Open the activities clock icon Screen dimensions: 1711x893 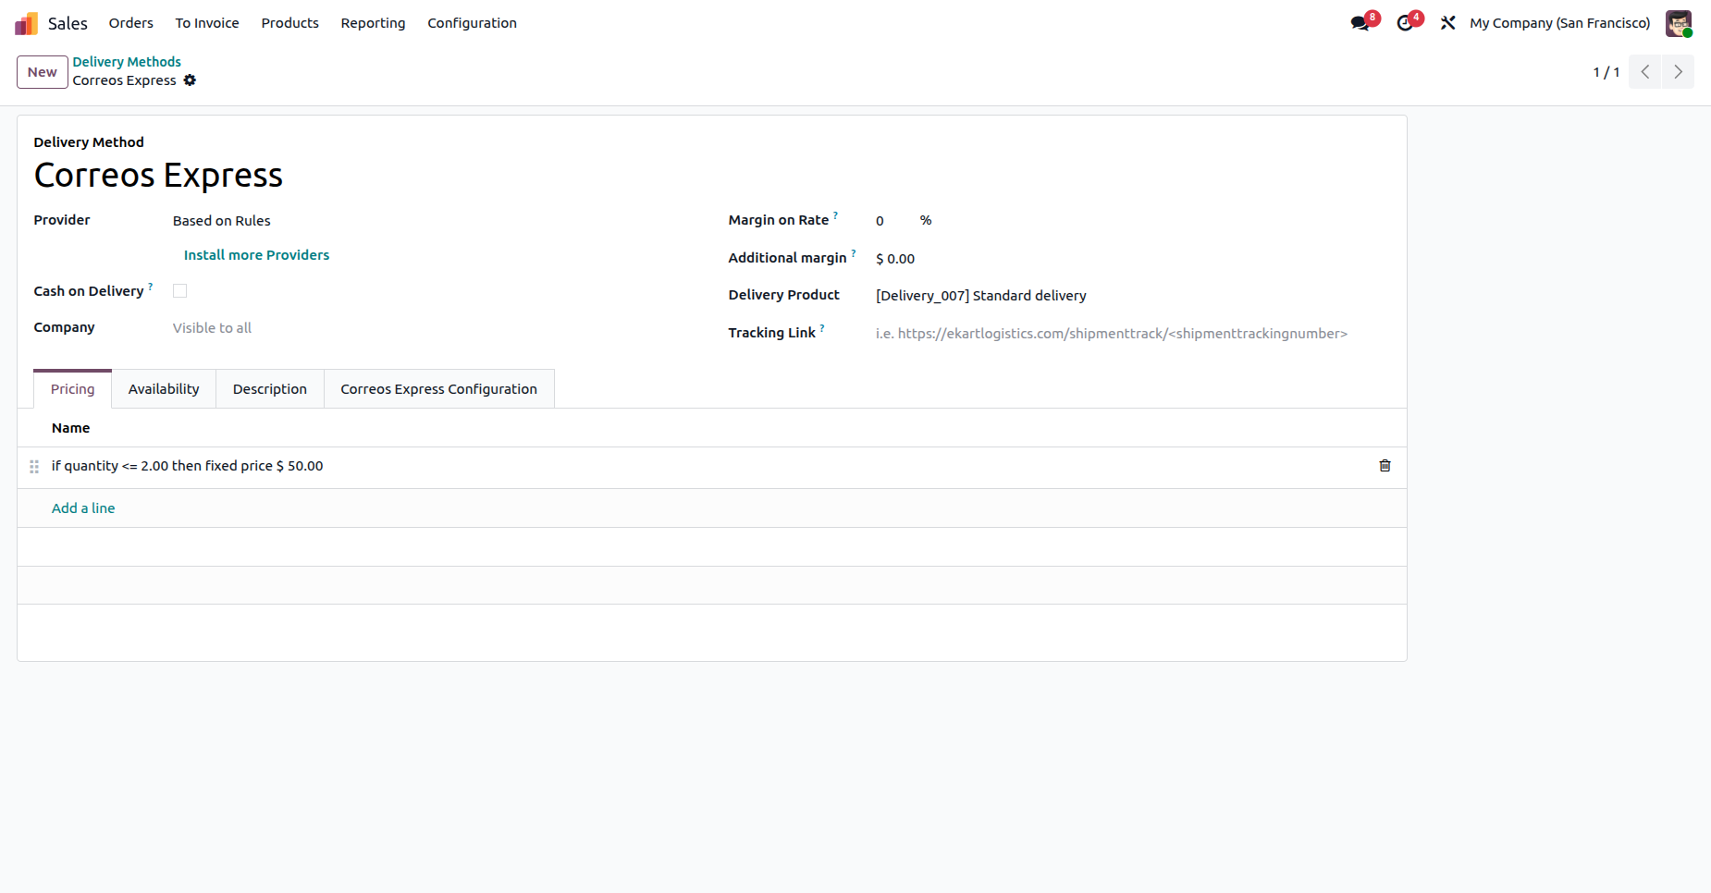click(1405, 23)
